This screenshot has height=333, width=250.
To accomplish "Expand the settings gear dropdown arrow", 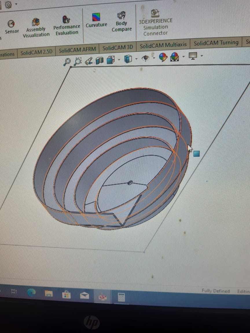I will pyautogui.click(x=16, y=4).
